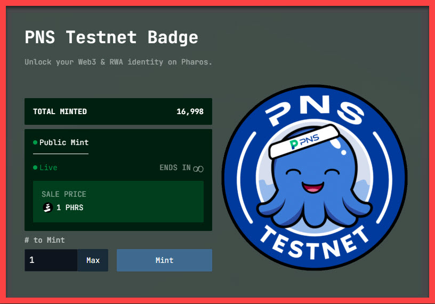Select the Public Mint tab
Viewport: 435px width, 304px height.
(x=61, y=143)
